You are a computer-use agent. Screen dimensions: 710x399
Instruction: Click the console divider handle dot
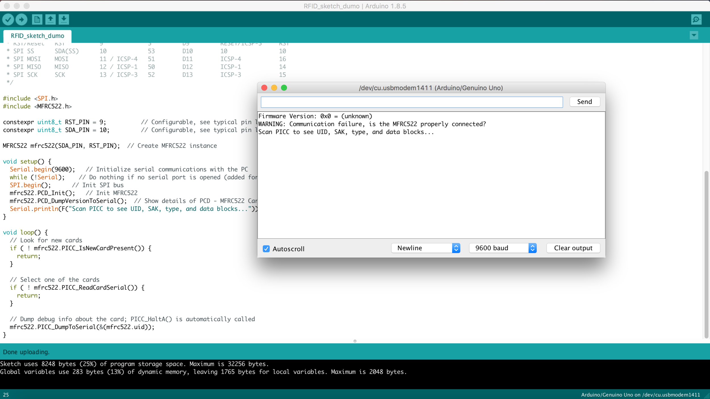(x=355, y=341)
